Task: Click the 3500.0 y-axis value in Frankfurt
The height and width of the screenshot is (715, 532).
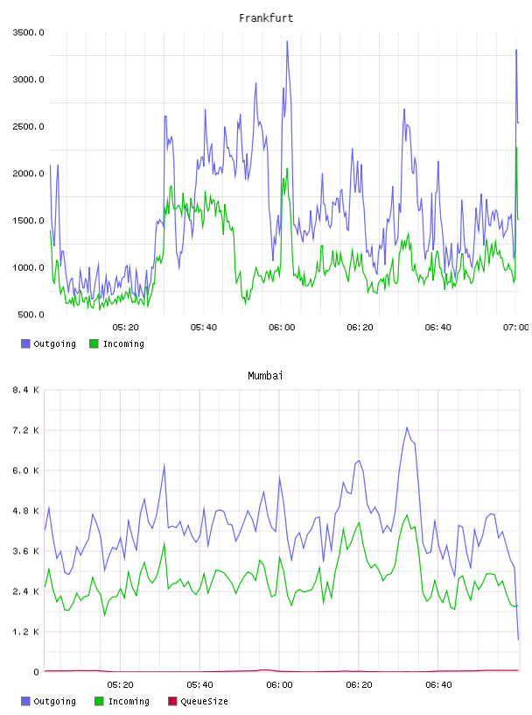Action: (28, 32)
